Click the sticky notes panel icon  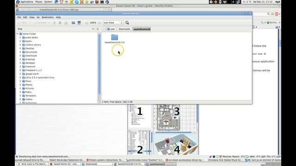coord(72,2)
